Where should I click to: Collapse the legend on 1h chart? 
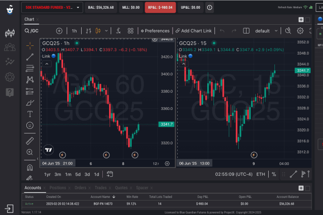[x=47, y=64]
